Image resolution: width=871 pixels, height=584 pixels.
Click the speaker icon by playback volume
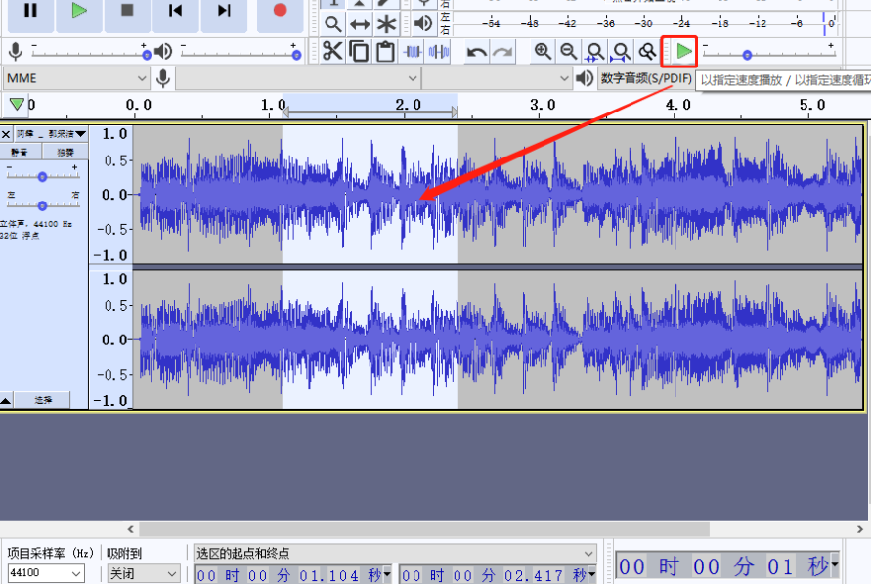click(162, 51)
